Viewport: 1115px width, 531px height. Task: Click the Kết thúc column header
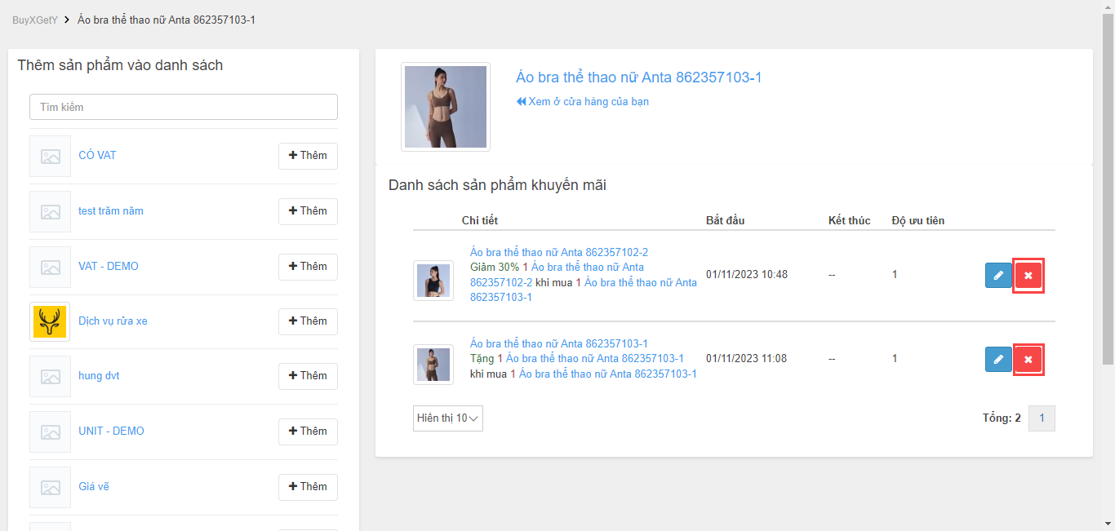click(850, 220)
